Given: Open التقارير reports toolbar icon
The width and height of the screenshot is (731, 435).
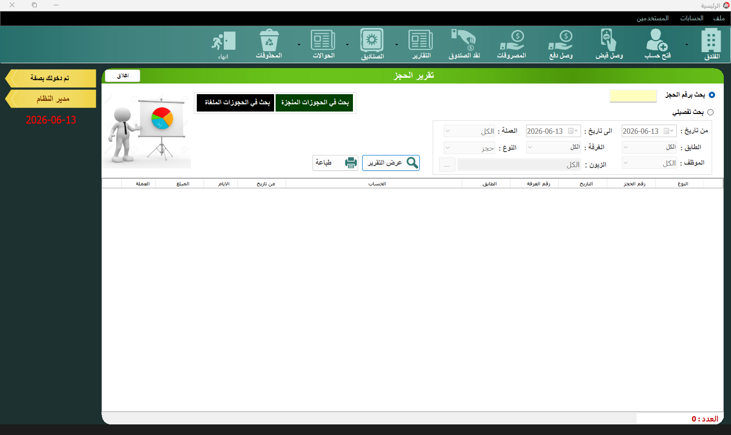Looking at the screenshot, I should pos(421,44).
